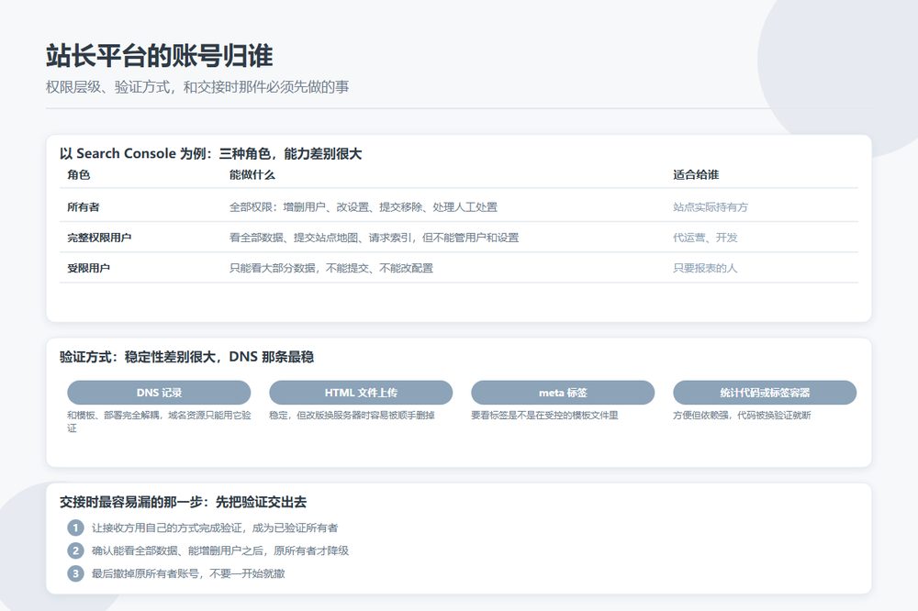Click the cell '全部权限：增删用户、改设置…'
Screen dimensions: 918x611
[363, 207]
